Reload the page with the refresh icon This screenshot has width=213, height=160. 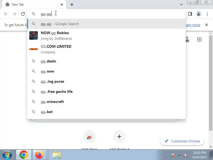point(23,14)
